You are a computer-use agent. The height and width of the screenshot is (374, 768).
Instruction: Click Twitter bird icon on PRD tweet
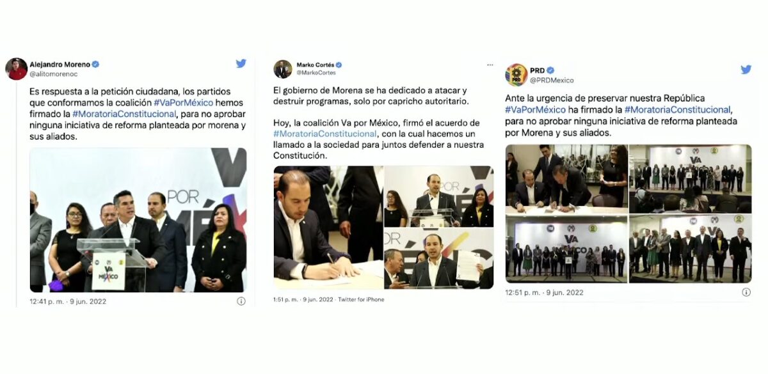pos(746,70)
